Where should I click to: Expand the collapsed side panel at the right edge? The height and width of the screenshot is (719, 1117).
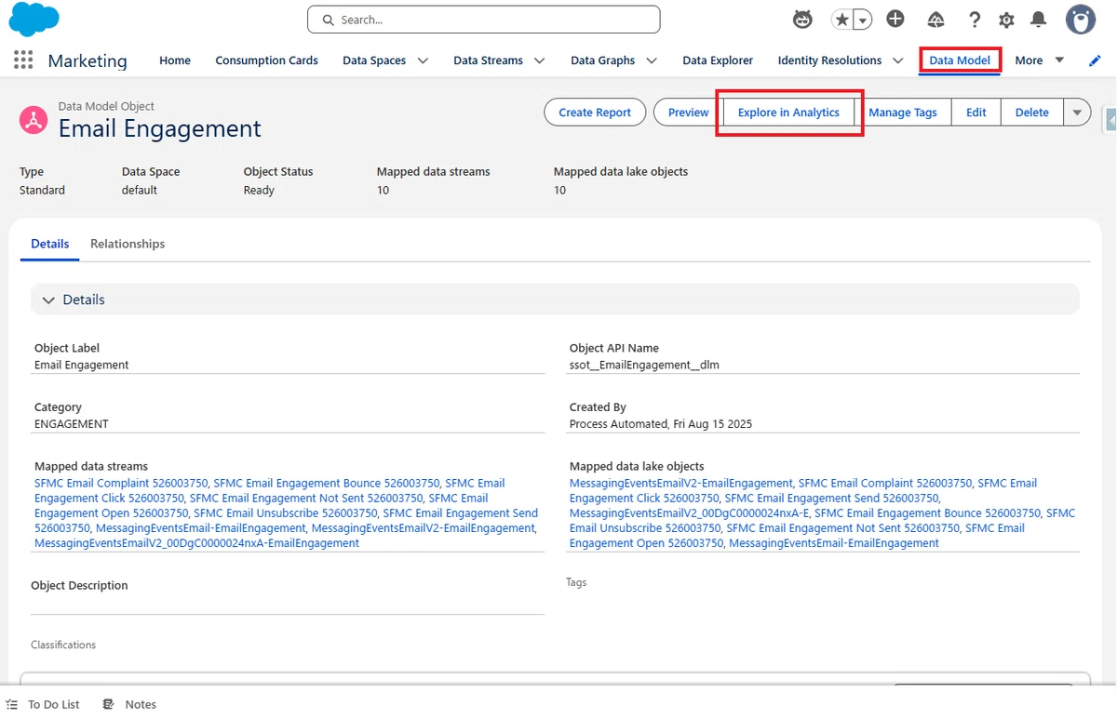[x=1110, y=120]
